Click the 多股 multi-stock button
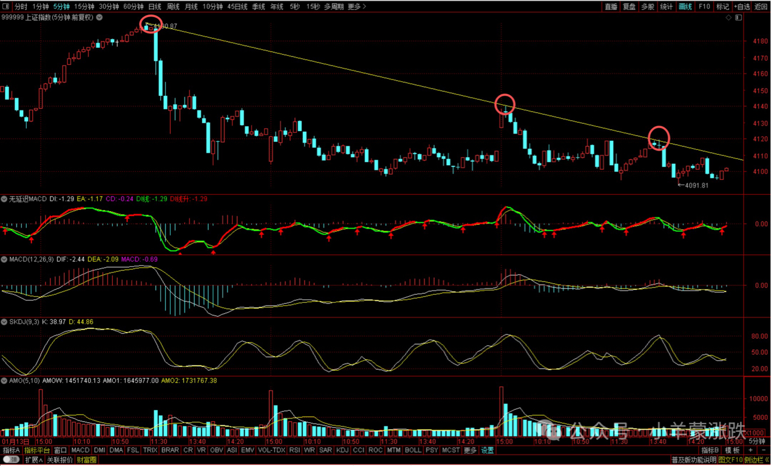 [648, 7]
